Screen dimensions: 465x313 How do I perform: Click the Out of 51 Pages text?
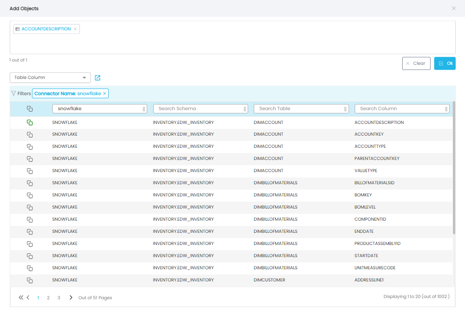(95, 298)
